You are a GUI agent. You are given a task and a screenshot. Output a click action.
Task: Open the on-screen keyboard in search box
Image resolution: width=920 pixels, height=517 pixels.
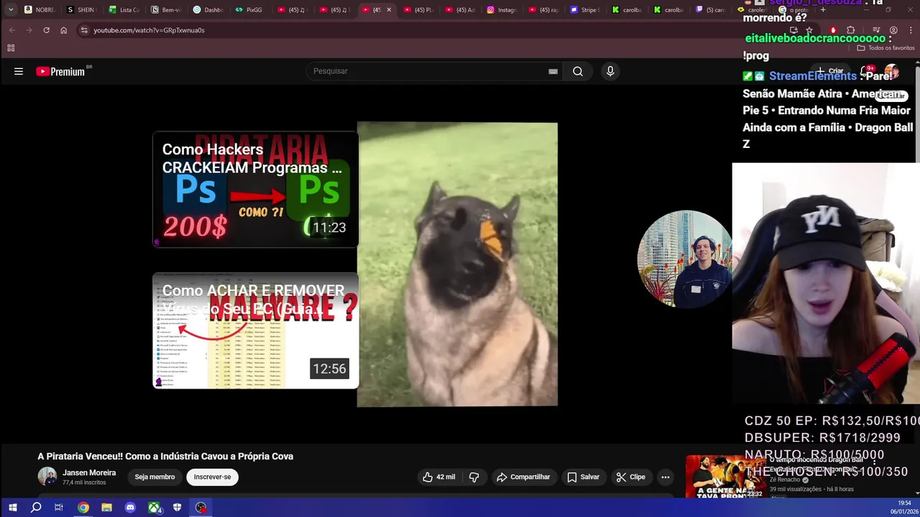point(553,71)
